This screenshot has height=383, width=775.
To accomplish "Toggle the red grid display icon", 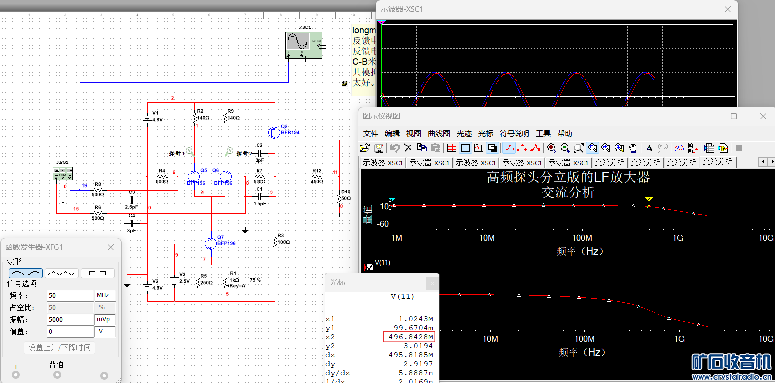I will coord(451,148).
